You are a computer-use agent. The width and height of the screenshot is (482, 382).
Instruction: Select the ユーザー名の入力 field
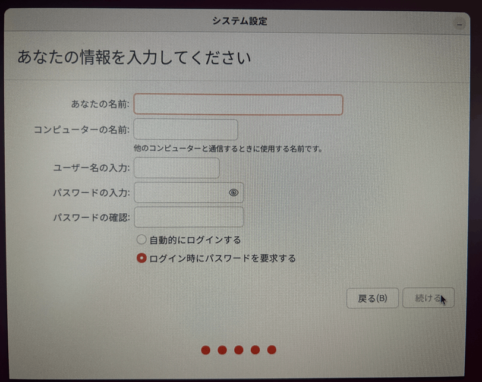[177, 168]
